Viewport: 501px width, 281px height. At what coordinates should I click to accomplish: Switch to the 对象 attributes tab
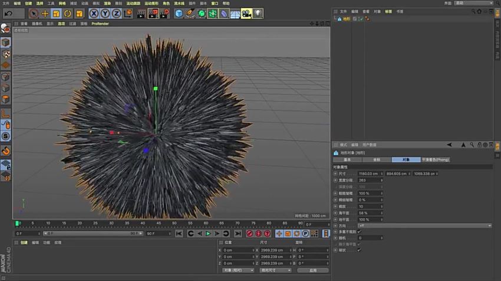tap(406, 160)
